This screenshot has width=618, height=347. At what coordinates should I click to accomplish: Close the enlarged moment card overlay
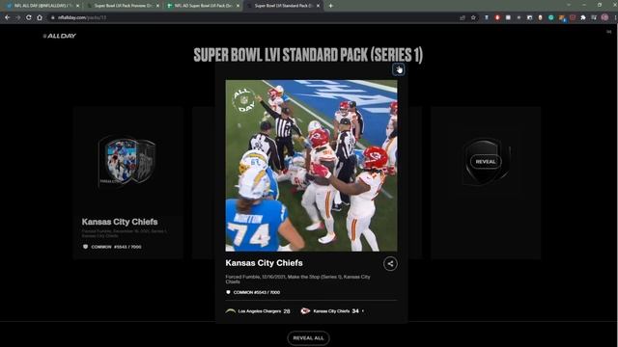point(398,69)
